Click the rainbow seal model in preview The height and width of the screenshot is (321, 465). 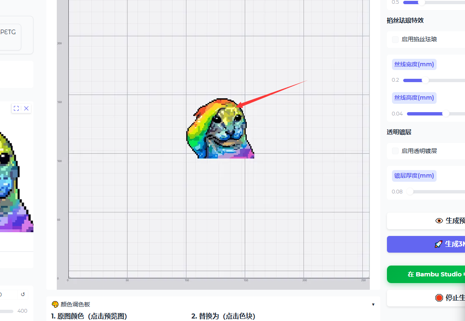pyautogui.click(x=220, y=128)
